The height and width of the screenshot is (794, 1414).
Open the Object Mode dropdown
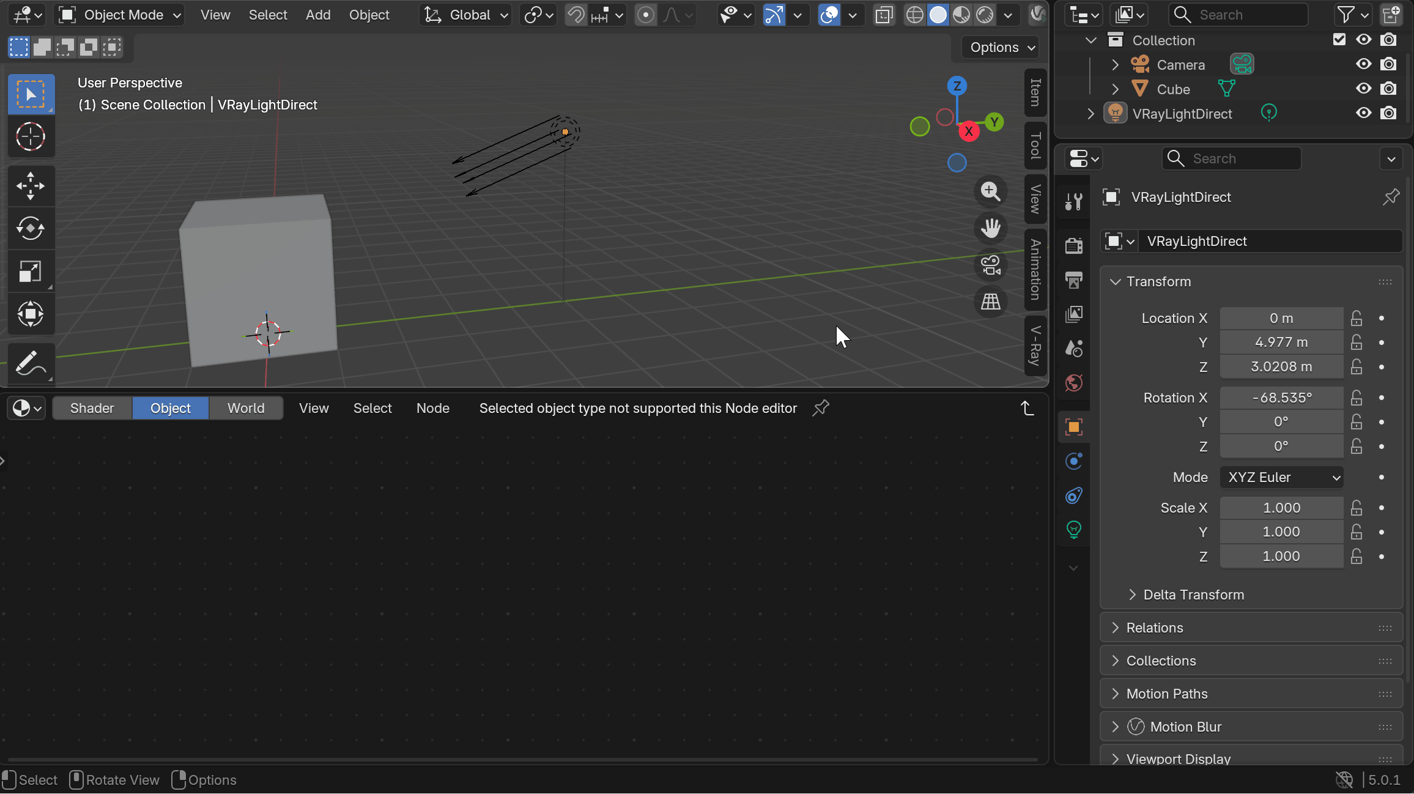tap(120, 15)
